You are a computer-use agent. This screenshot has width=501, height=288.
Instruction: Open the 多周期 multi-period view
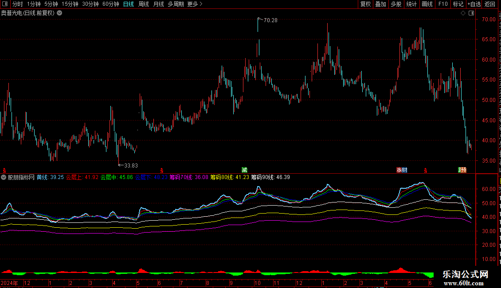(x=176, y=4)
